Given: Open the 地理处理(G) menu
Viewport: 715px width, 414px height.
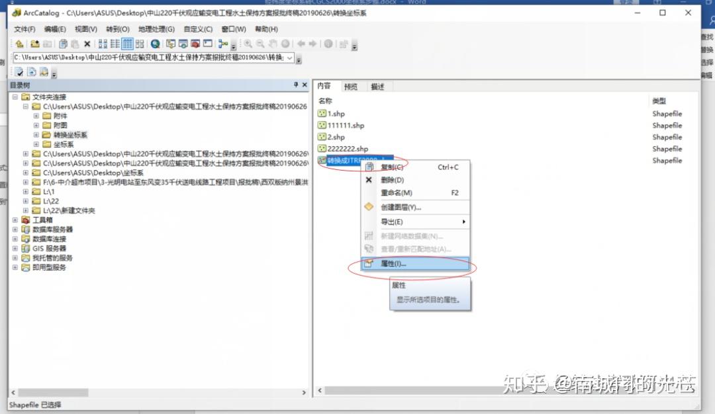Looking at the screenshot, I should [x=156, y=29].
